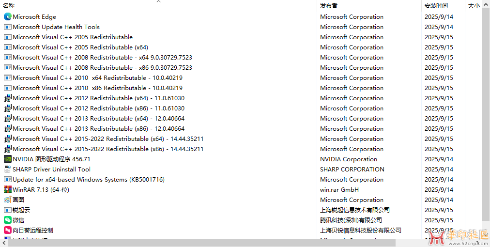The image size is (490, 247).
Task: Click the KB5001716 update icon
Action: [x=7, y=180]
